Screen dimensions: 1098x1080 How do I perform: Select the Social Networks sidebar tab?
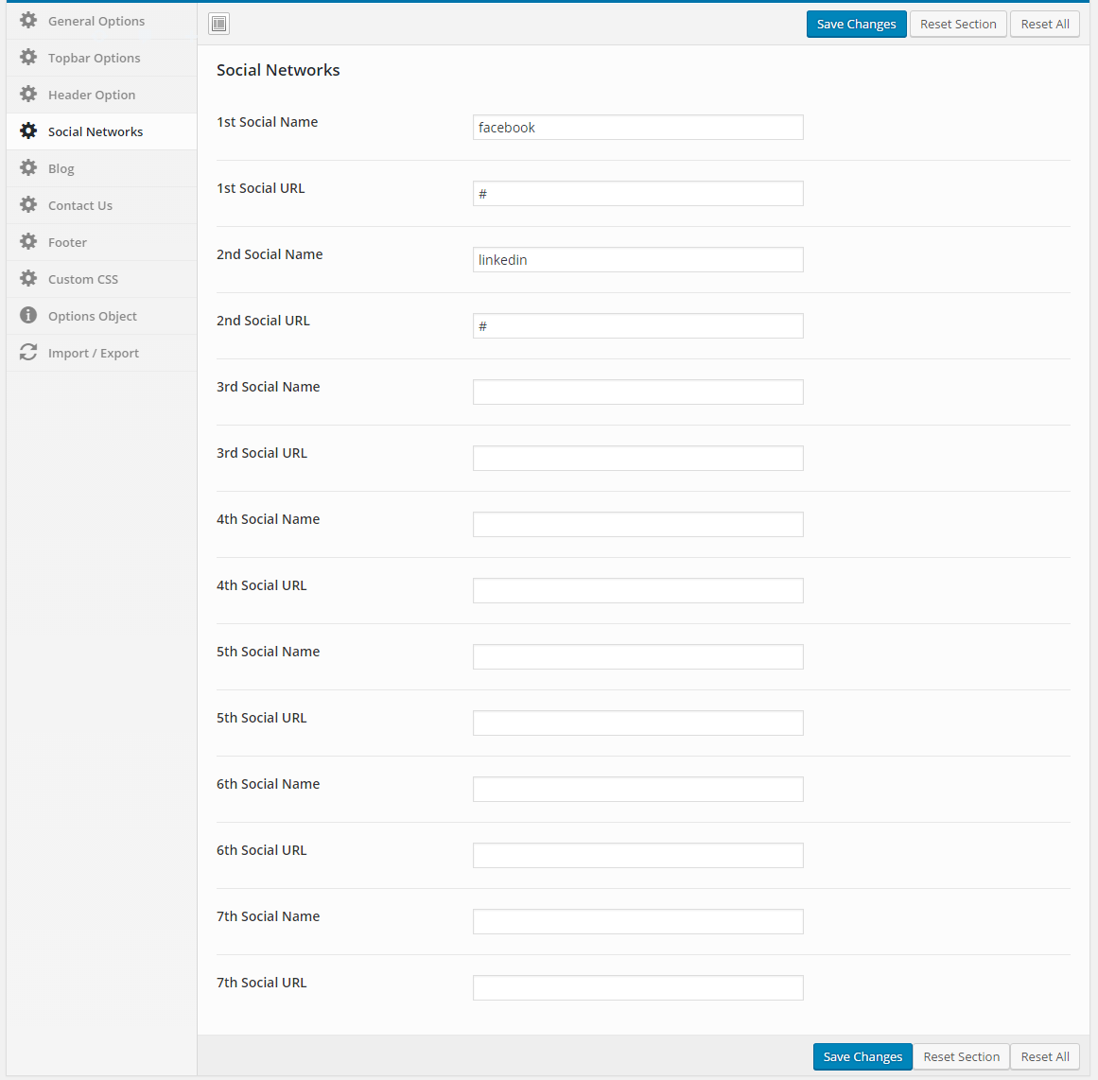click(x=96, y=131)
